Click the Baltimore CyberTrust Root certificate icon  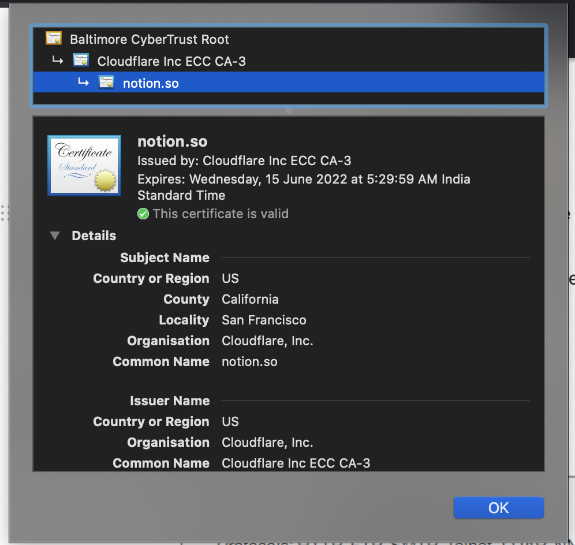pos(54,38)
